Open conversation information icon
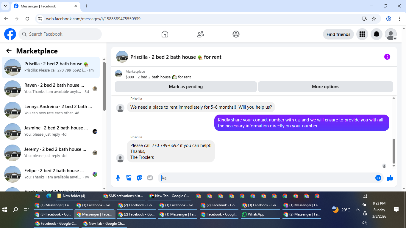 pyautogui.click(x=387, y=57)
